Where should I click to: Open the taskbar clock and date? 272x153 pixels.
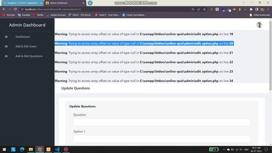coord(256,150)
